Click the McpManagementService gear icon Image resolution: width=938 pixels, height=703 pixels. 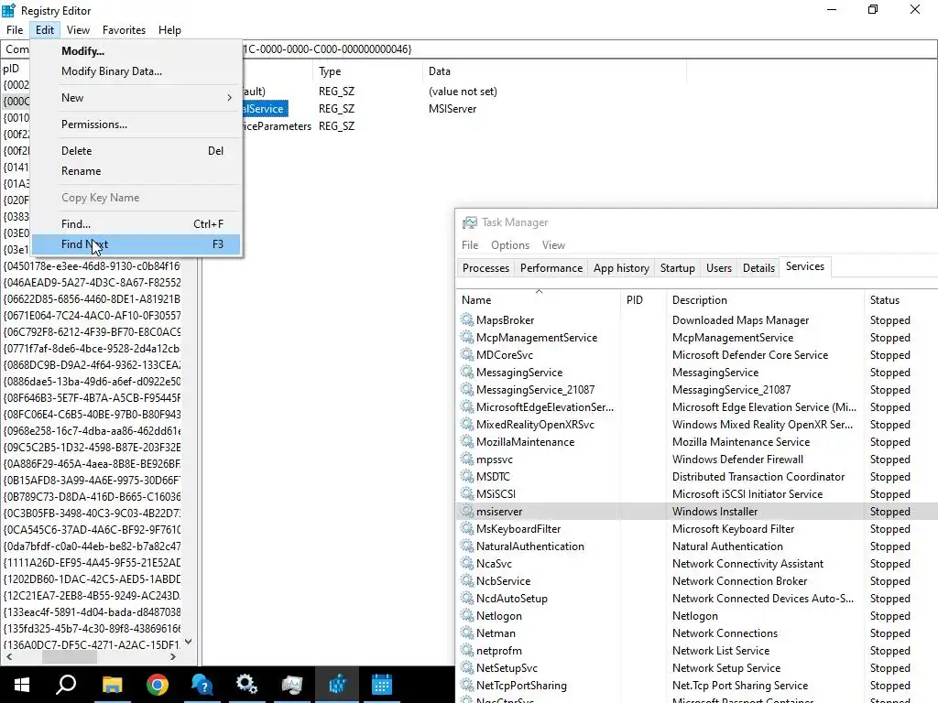point(466,337)
